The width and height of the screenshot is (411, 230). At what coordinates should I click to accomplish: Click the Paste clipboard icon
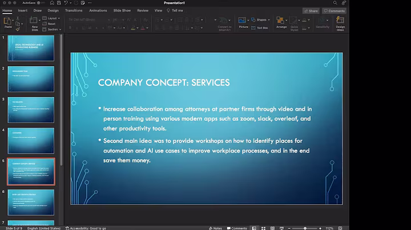(x=7, y=21)
